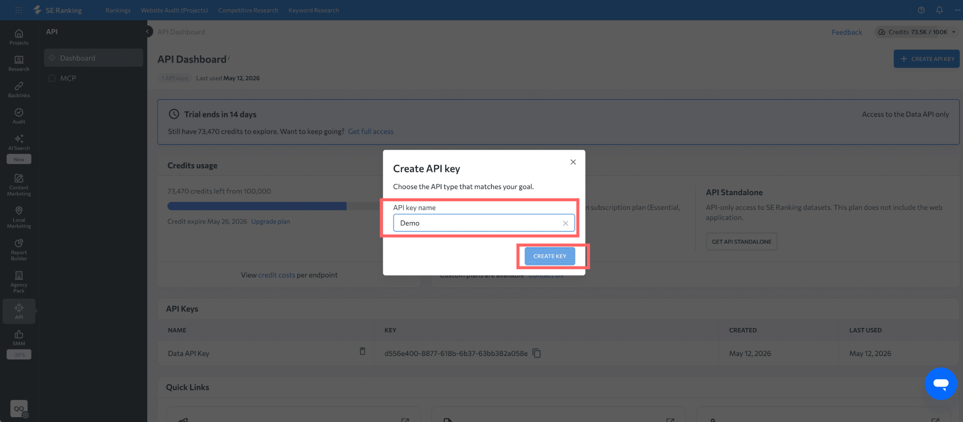Open Agency Pack in sidebar
The height and width of the screenshot is (422, 963).
[19, 282]
